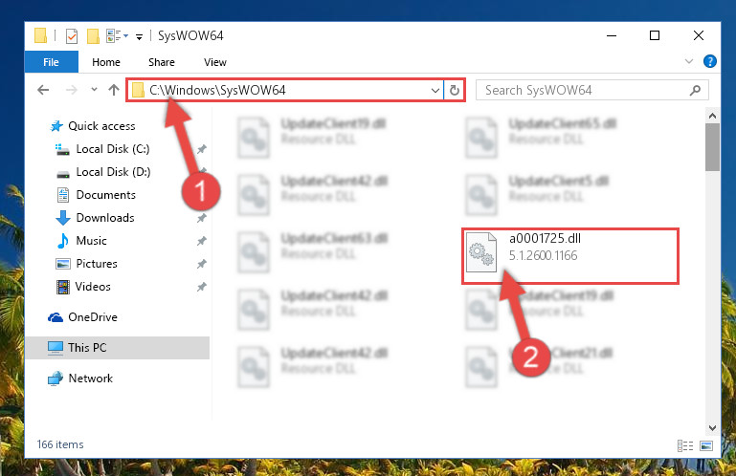Click the pin icon next to Videos
The width and height of the screenshot is (736, 476).
pos(201,287)
